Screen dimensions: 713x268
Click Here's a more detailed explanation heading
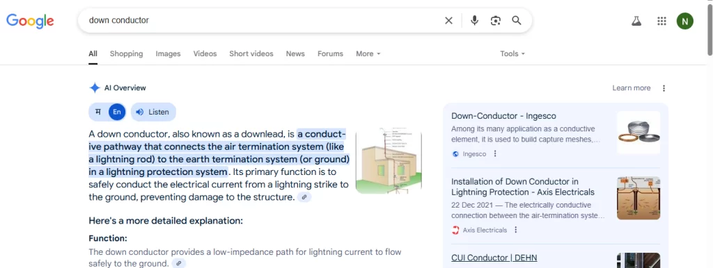click(x=166, y=221)
